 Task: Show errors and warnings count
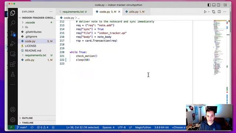coord(43,127)
